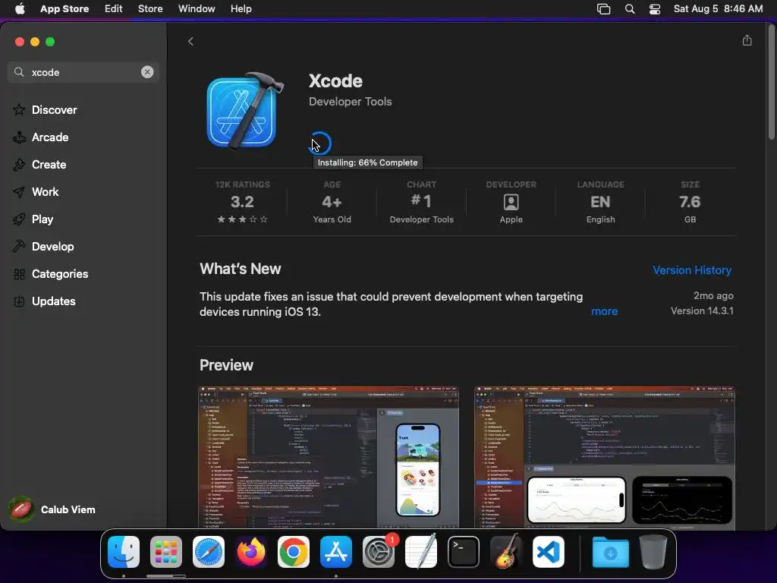Click the 7.6 GB size info

point(690,202)
